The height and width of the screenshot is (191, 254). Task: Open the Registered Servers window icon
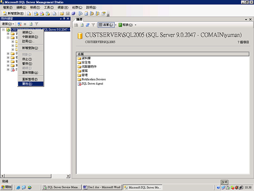coord(80,13)
